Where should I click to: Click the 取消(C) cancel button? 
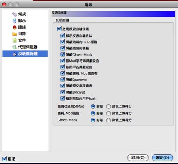pyautogui.click(x=138, y=157)
